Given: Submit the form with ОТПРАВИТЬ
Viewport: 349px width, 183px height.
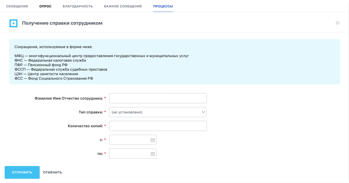Looking at the screenshot, I should click(22, 172).
